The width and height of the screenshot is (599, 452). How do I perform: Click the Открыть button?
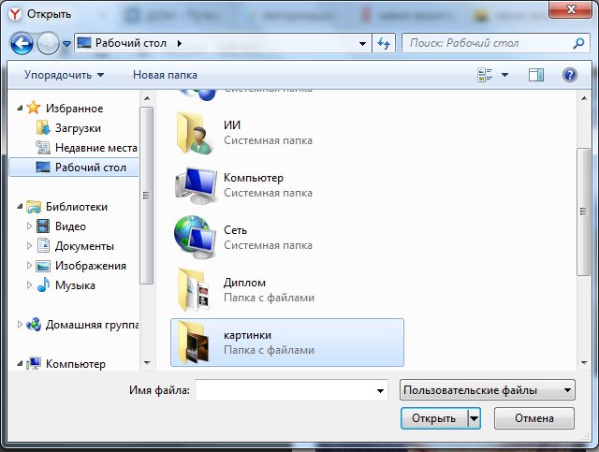tap(434, 418)
